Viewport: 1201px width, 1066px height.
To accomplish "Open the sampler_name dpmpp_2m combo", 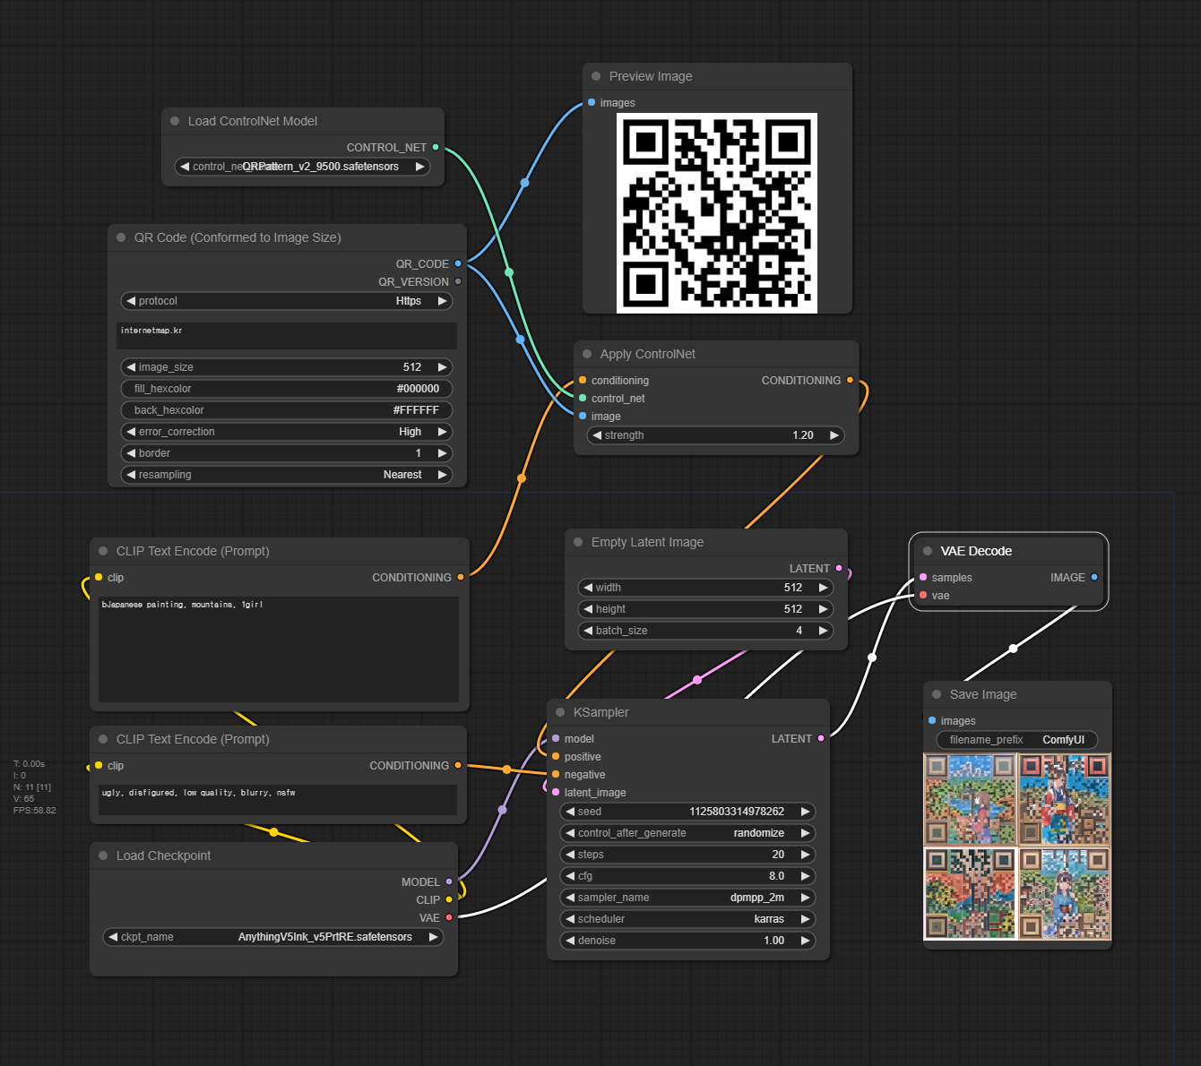I will click(x=687, y=898).
